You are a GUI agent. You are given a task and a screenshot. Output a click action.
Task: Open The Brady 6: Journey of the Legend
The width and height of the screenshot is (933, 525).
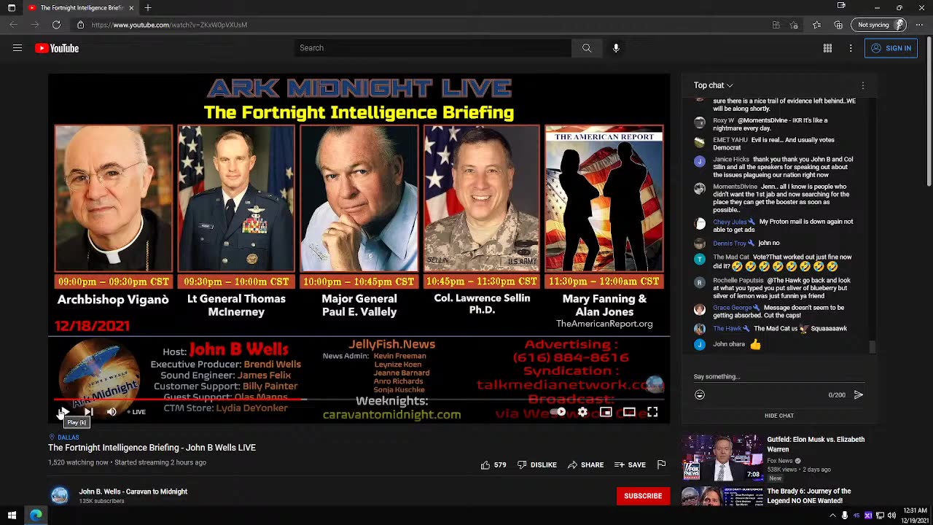click(x=809, y=496)
